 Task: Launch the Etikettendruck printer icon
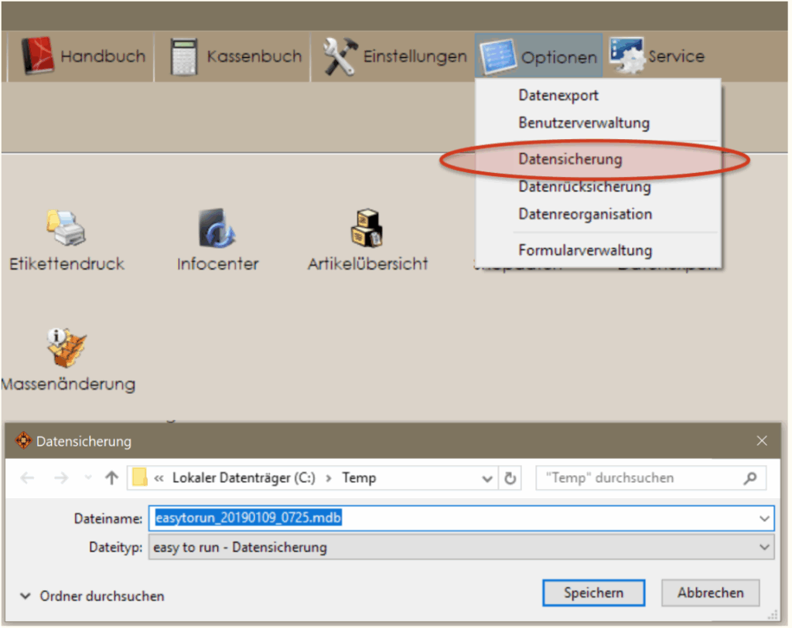tap(66, 228)
